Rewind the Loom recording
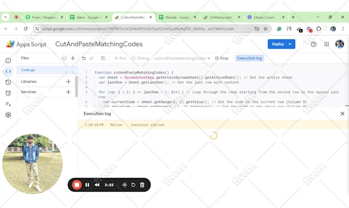The image size is (349, 208). 97,184
